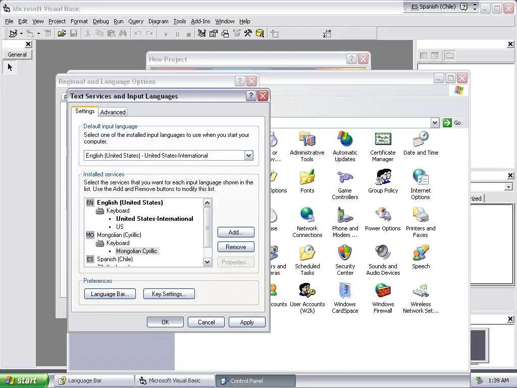
Task: Open Game Controllers icon
Action: point(345,185)
